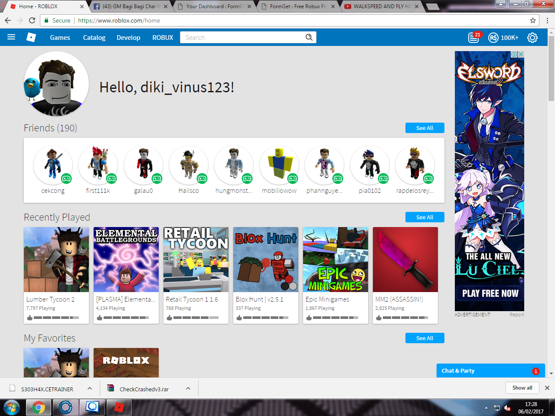Click the network icon in the system tray
Viewport: 555px width, 416px height.
click(497, 408)
